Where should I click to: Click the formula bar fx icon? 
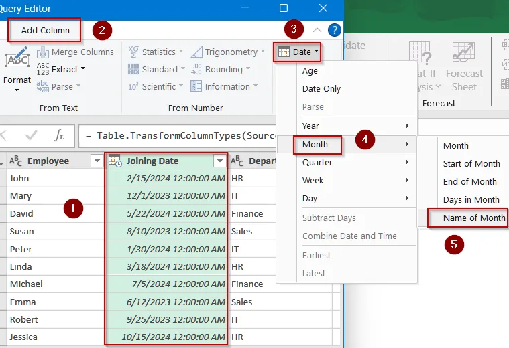click(59, 135)
